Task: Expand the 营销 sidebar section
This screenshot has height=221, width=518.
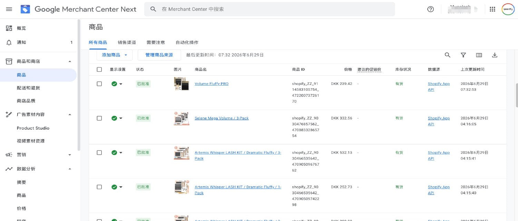Action: [x=70, y=155]
